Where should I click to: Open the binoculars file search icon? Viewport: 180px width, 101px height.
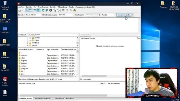pyautogui.click(x=75, y=10)
